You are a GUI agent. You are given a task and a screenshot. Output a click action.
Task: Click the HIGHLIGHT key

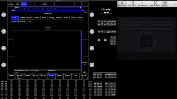click(x=111, y=40)
